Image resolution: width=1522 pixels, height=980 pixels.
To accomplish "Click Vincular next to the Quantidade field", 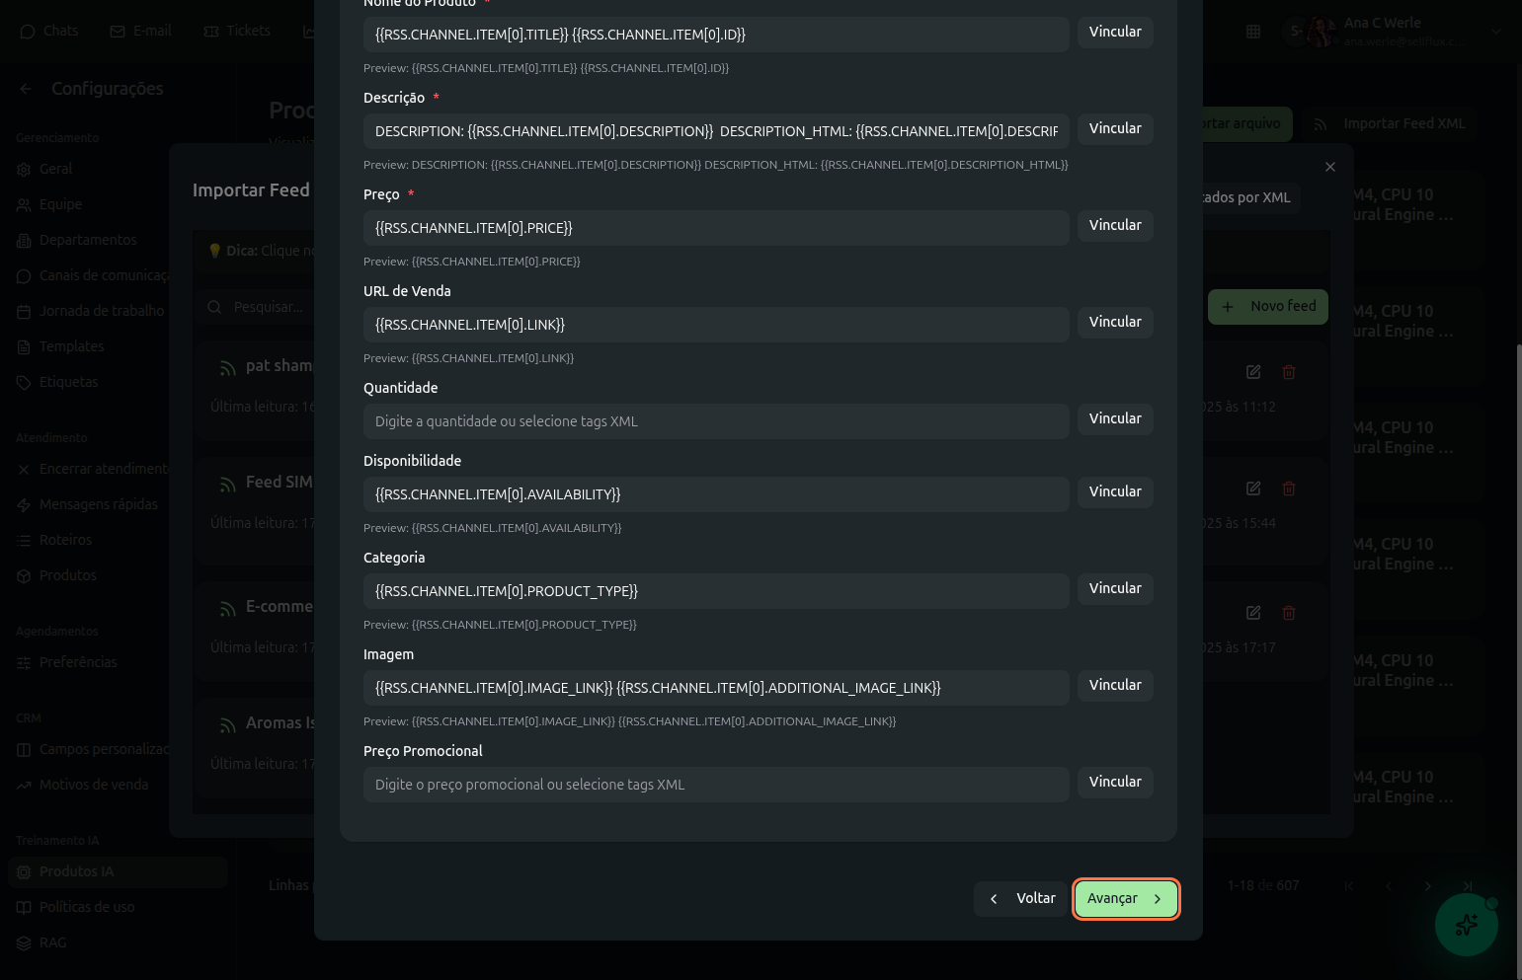I will pos(1115,419).
